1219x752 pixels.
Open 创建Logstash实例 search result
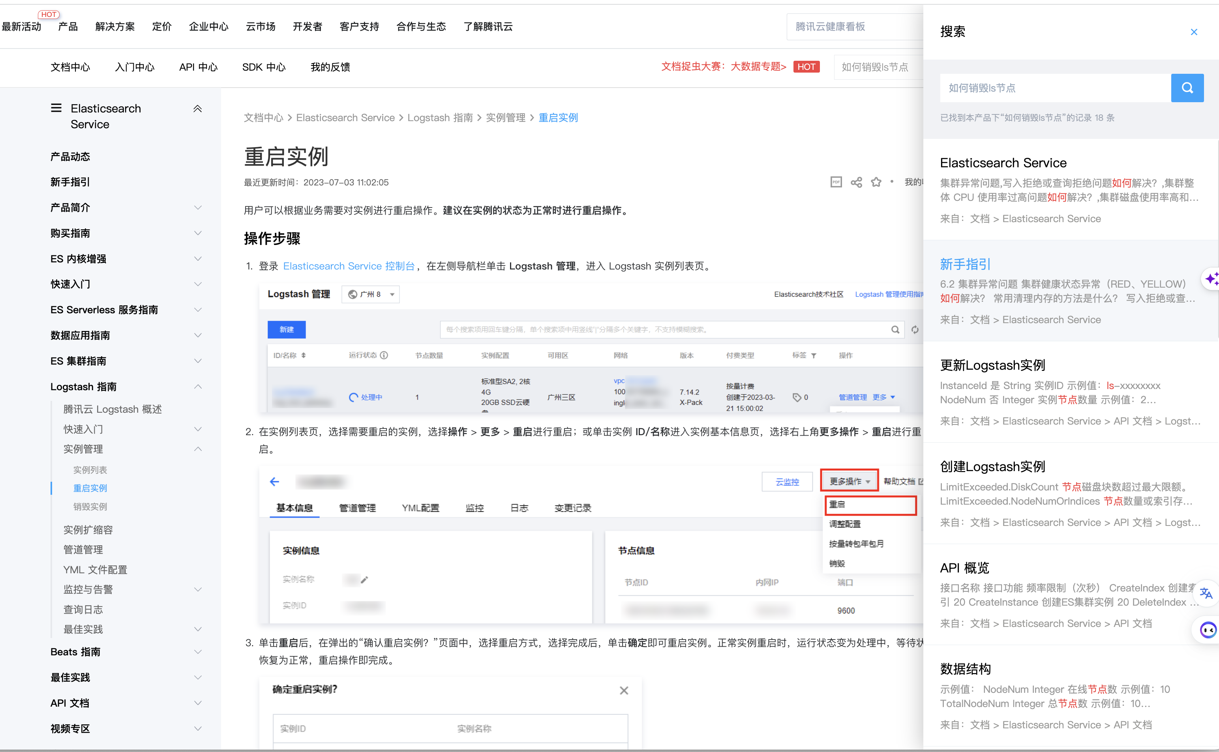(992, 466)
